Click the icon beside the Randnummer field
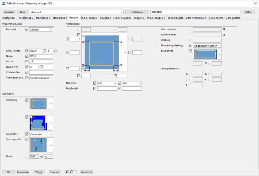 [224, 35]
